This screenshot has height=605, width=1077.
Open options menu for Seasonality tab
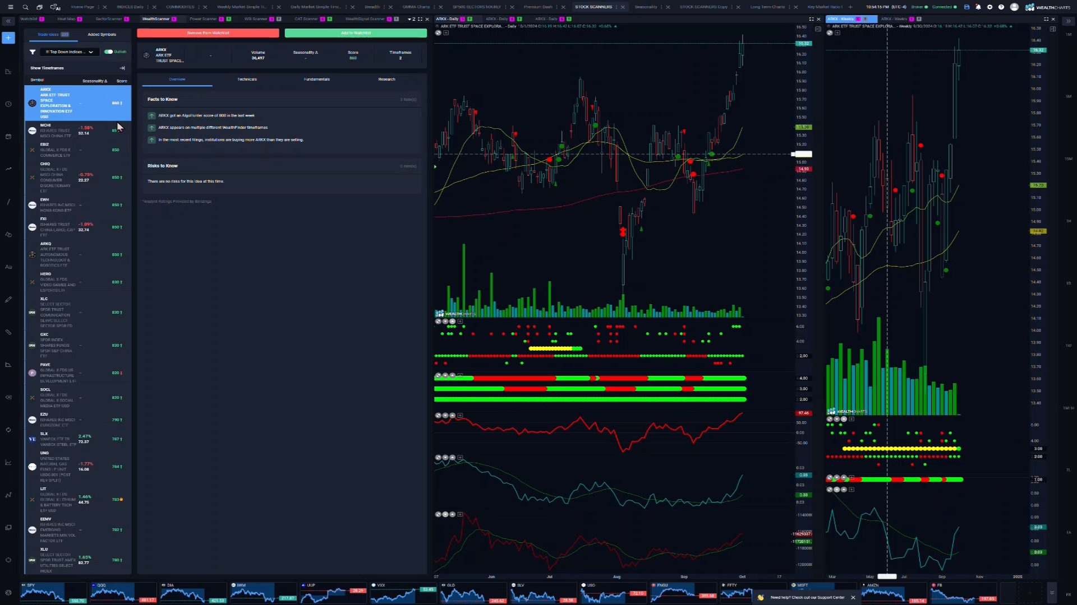point(662,7)
